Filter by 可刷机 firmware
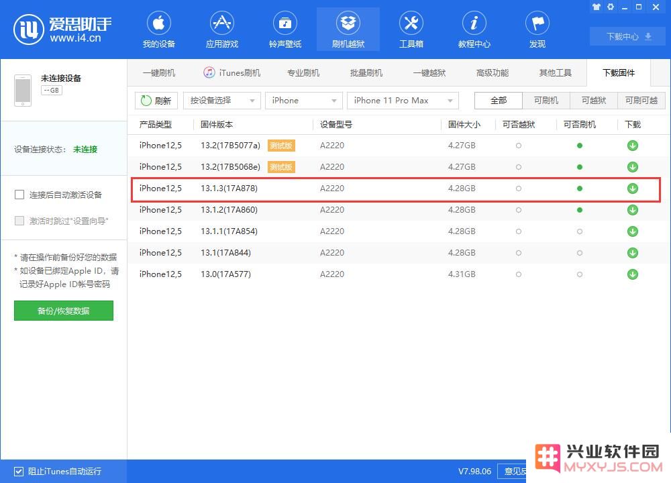This screenshot has height=483, width=671. click(x=546, y=101)
